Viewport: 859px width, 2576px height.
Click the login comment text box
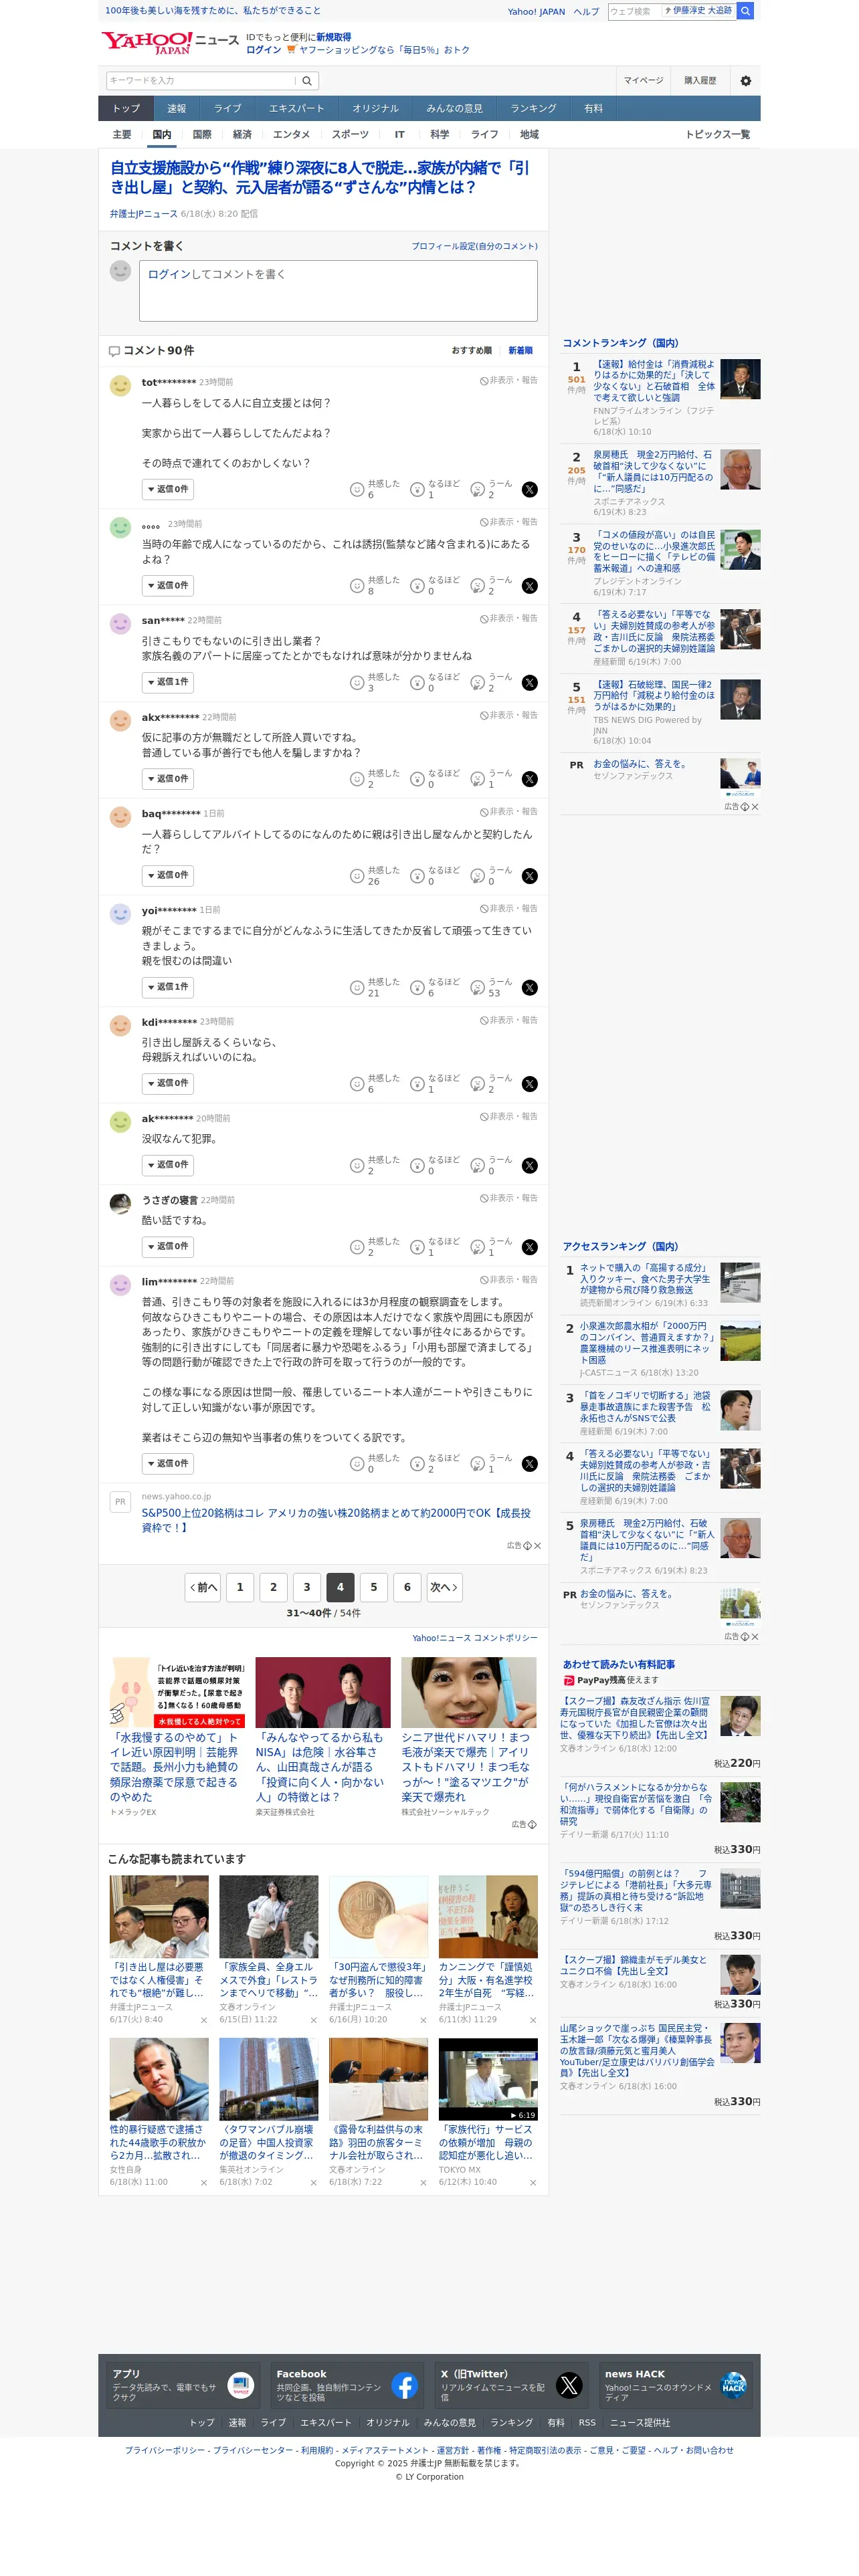click(338, 291)
